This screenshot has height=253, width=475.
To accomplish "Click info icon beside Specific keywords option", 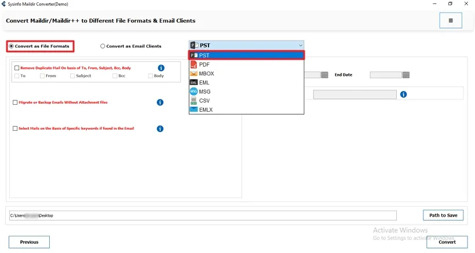I will coord(160,129).
